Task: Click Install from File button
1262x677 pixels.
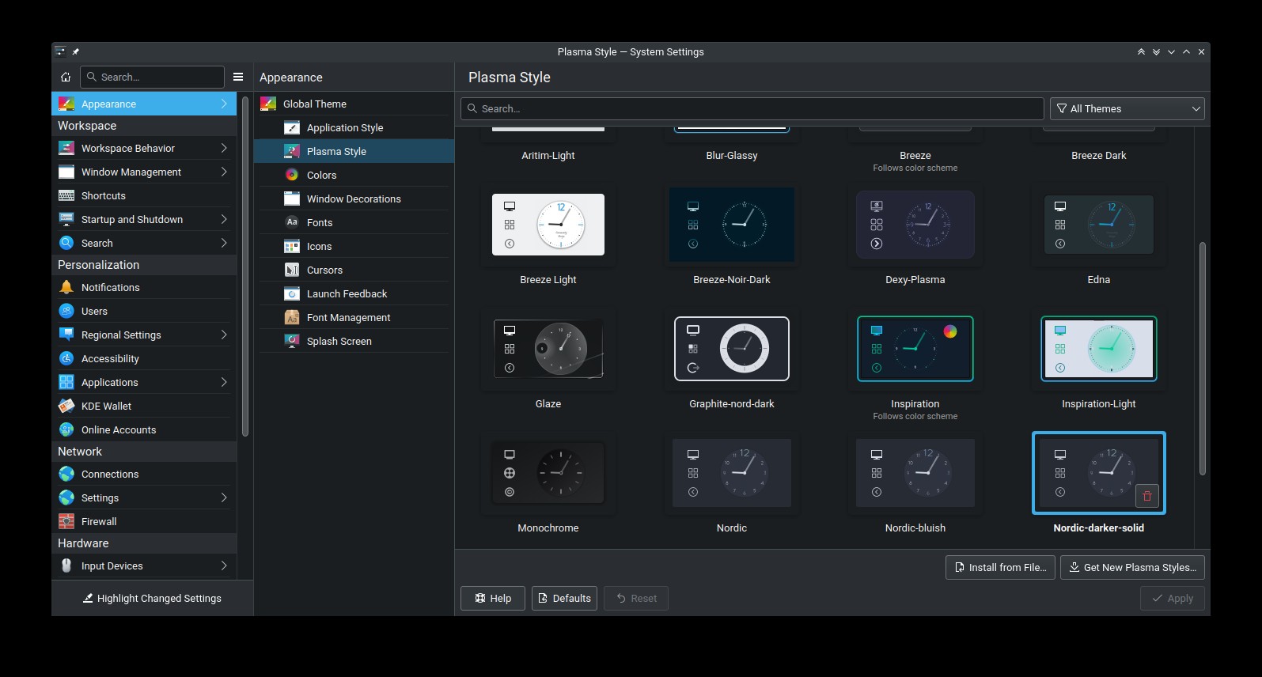Action: pos(1000,567)
